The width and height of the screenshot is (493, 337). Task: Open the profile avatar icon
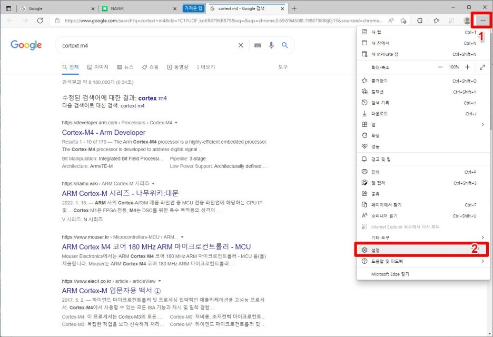[467, 21]
